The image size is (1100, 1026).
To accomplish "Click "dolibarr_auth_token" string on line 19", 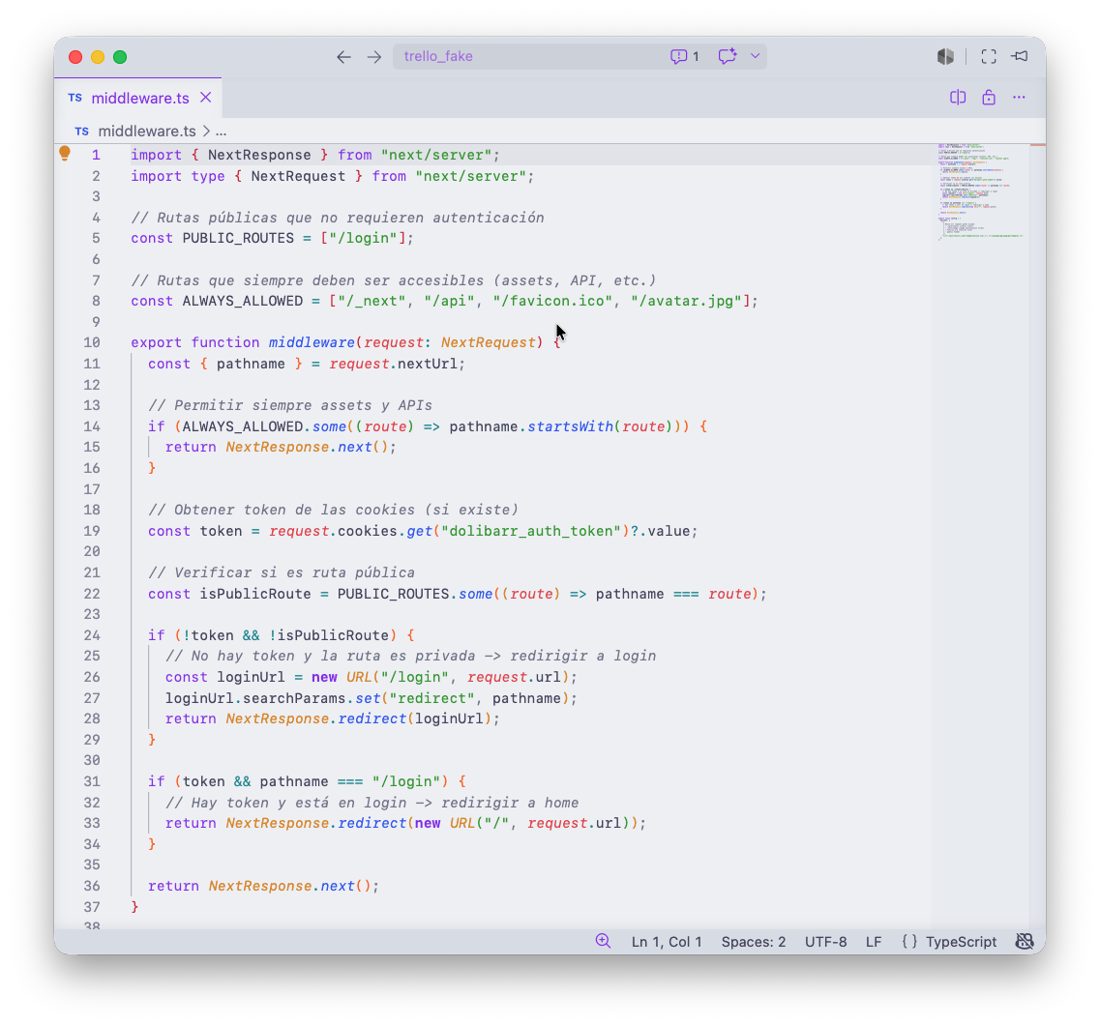I will coord(530,532).
